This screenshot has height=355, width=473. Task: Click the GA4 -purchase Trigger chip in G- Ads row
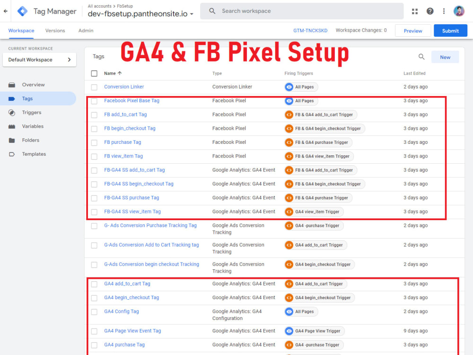click(x=314, y=226)
